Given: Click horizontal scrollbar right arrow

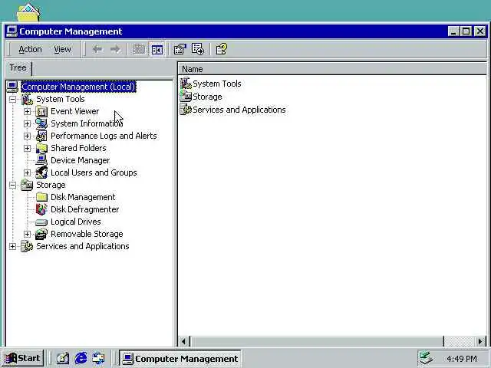Looking at the screenshot, I should 481,341.
